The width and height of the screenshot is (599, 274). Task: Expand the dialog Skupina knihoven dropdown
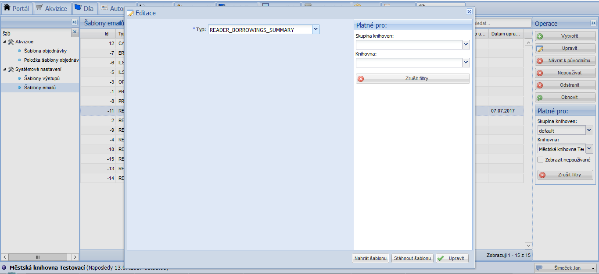pyautogui.click(x=466, y=45)
